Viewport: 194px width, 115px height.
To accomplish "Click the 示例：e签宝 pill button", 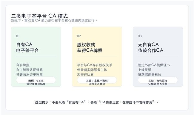I will (36, 80).
